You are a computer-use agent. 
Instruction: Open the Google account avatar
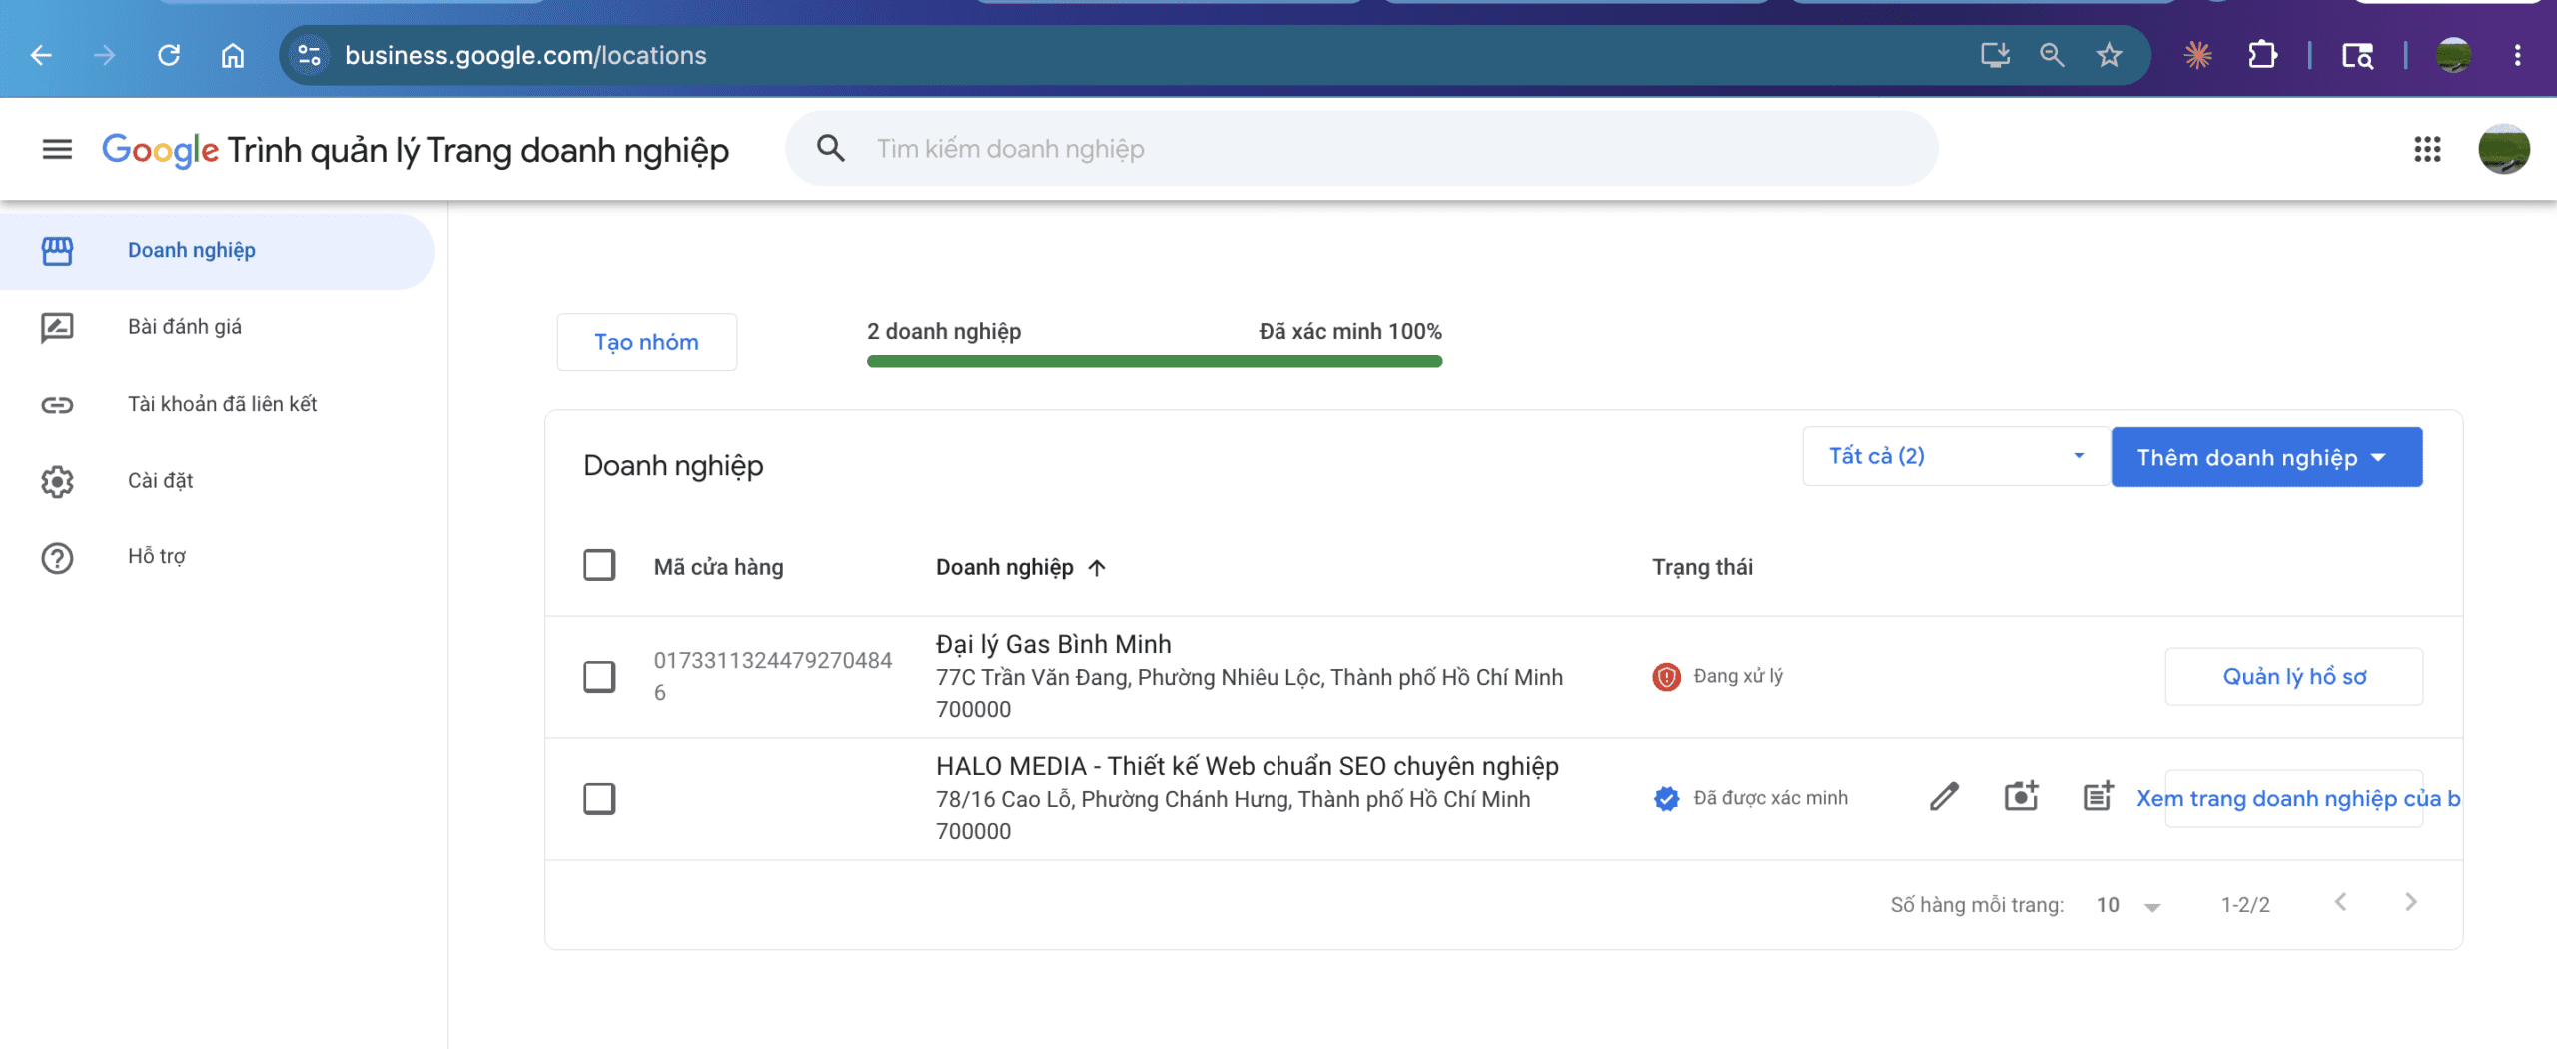tap(2503, 149)
